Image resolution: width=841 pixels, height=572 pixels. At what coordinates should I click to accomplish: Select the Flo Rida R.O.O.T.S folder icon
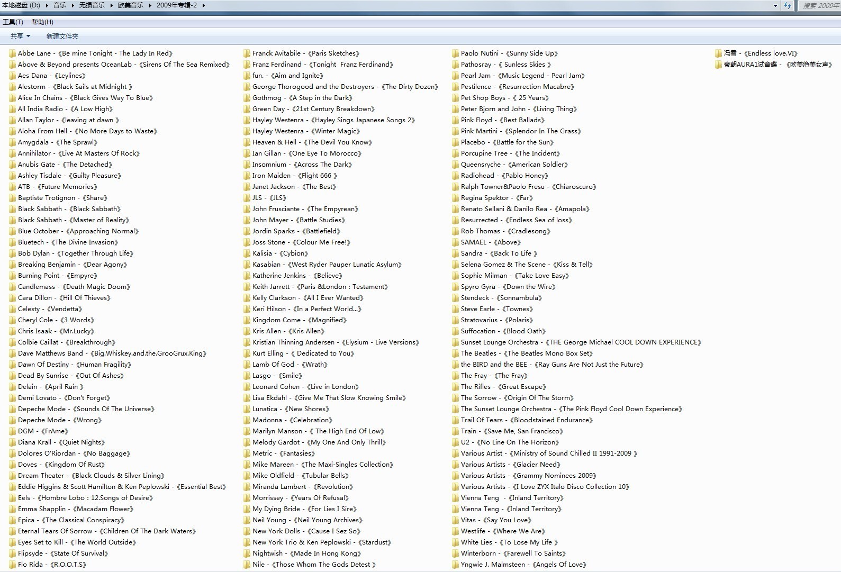[13, 565]
